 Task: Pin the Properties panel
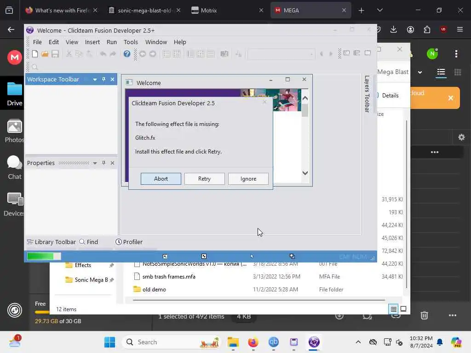point(103,163)
